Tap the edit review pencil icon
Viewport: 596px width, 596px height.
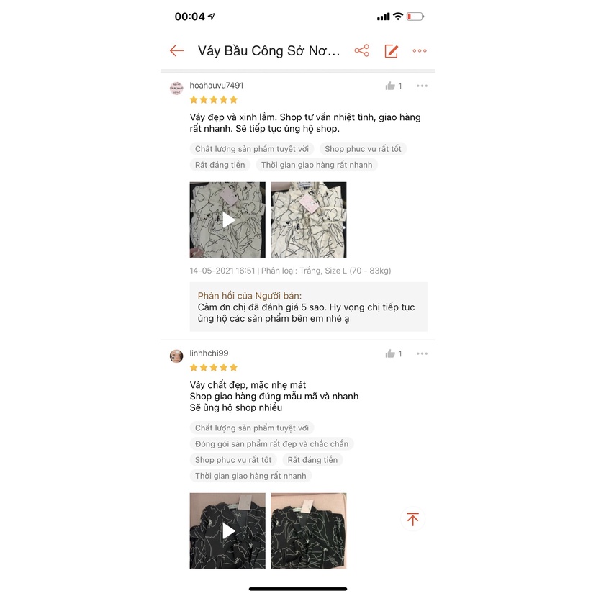(391, 51)
